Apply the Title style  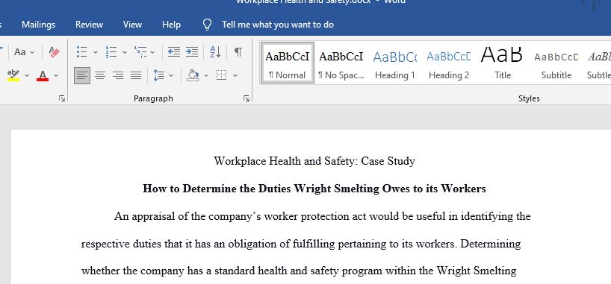tap(502, 63)
